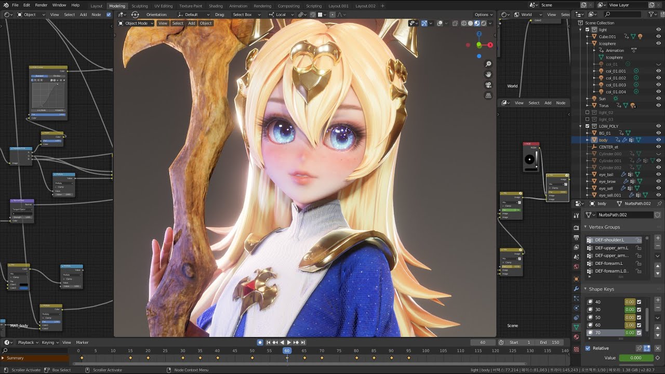Image resolution: width=665 pixels, height=374 pixels.
Task: Open the Local transform orientation dropdown
Action: (281, 15)
